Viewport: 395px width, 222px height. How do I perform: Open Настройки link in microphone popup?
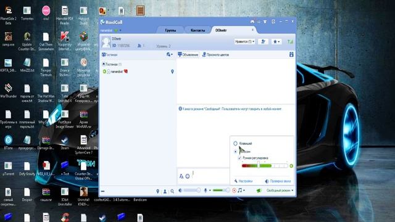pos(243,181)
